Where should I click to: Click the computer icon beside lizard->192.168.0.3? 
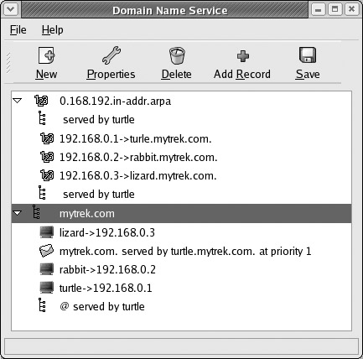(x=46, y=232)
